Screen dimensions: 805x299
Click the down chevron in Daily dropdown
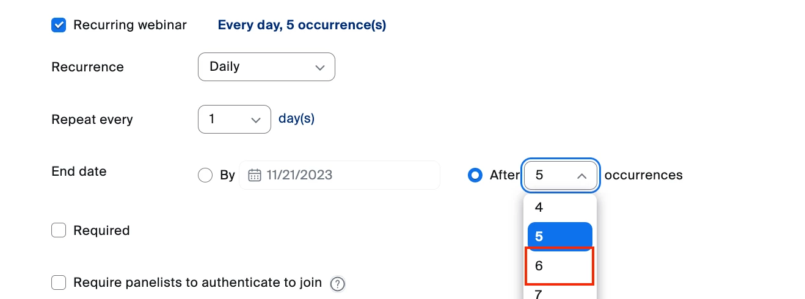[x=319, y=67]
